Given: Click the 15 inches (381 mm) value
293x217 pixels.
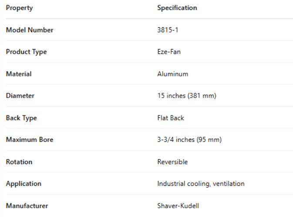Looking at the screenshot, I should (x=186, y=96).
